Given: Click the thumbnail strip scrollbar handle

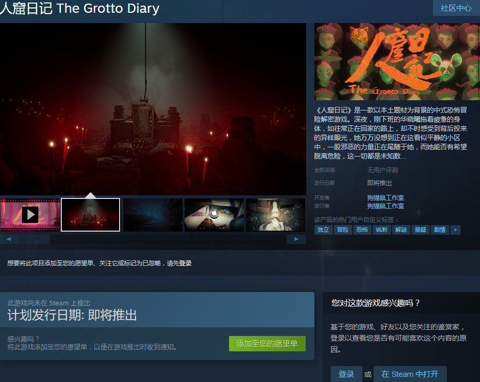Looking at the screenshot, I should (x=35, y=239).
